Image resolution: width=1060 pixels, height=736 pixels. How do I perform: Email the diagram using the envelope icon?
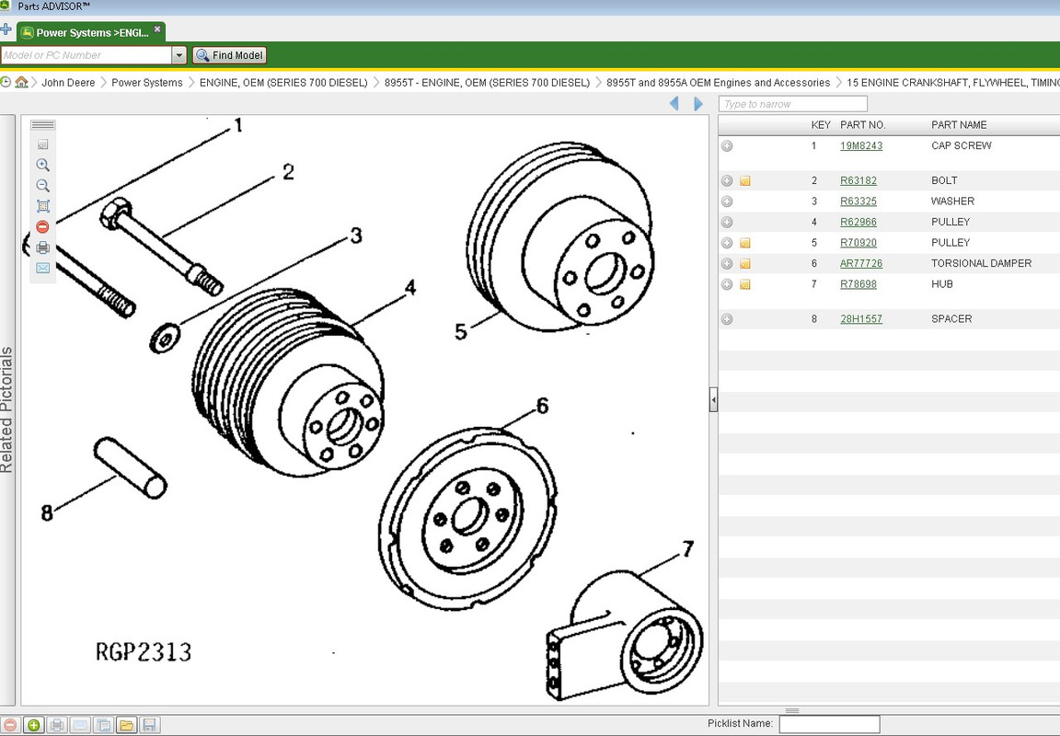click(42, 268)
